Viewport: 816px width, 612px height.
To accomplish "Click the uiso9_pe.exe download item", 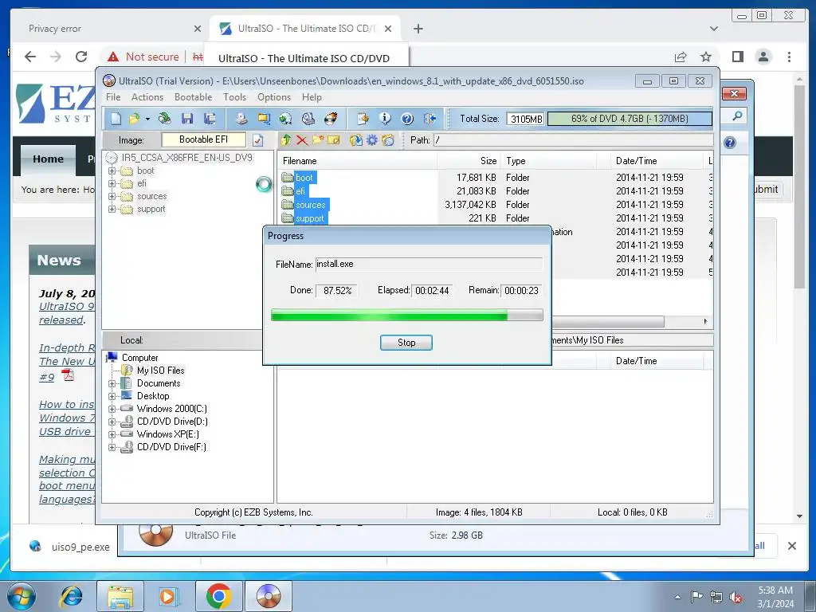I will click(70, 547).
